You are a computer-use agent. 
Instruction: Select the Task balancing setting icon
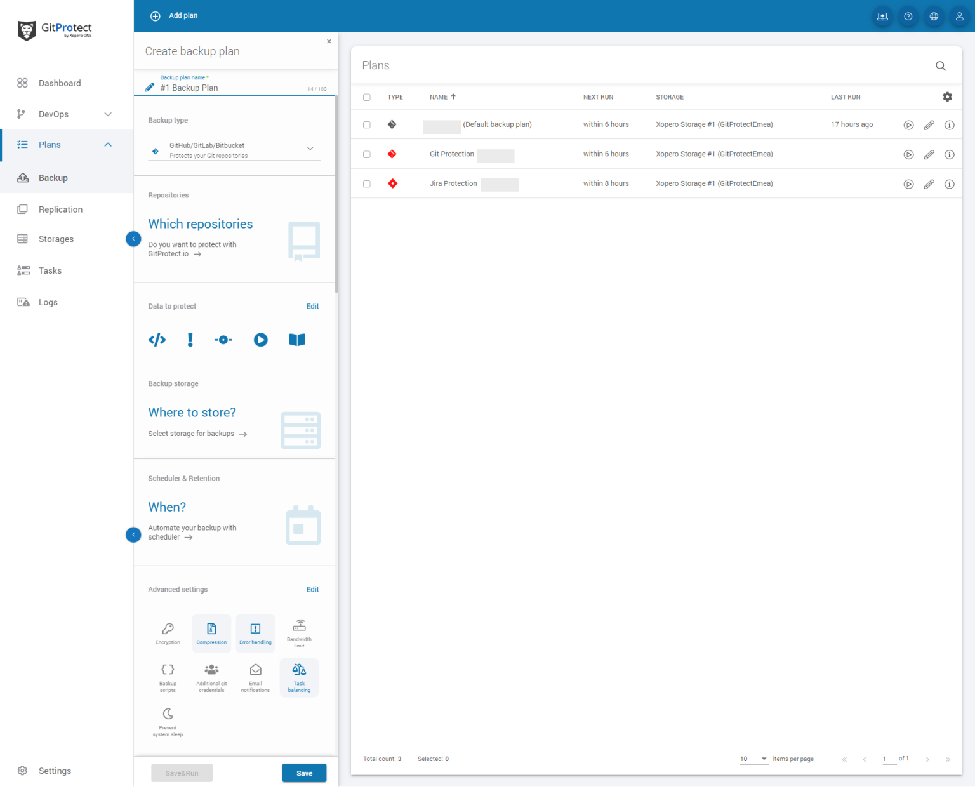(299, 677)
